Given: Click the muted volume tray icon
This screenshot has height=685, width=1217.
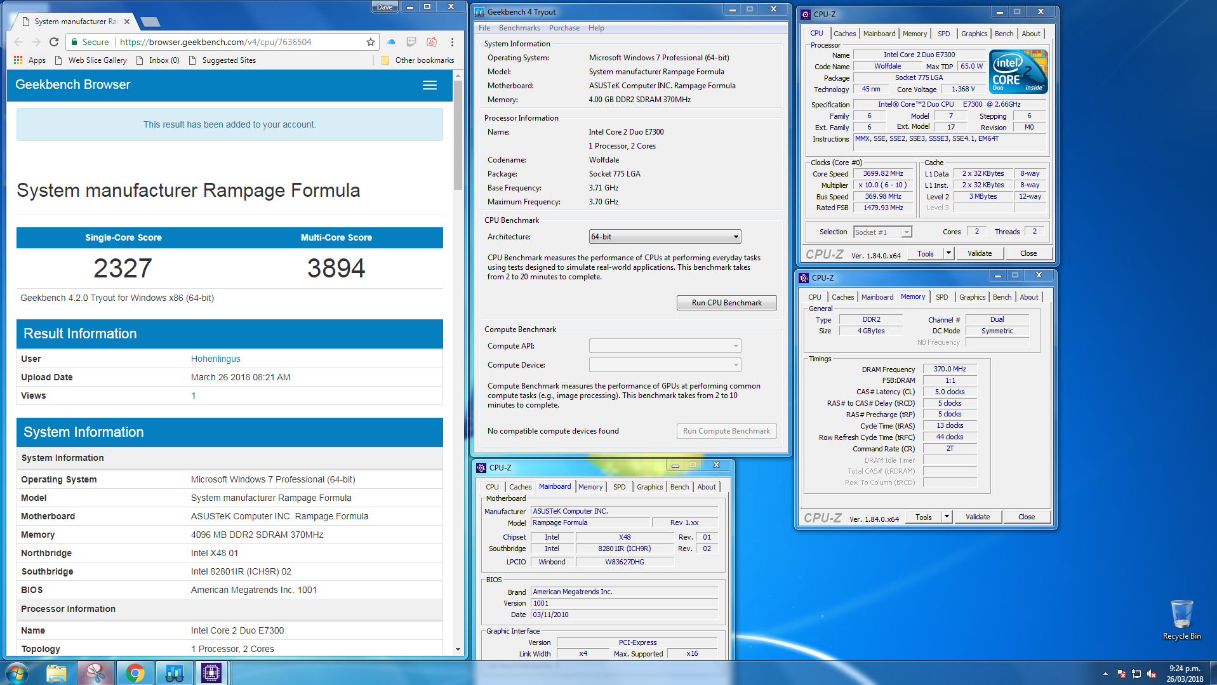Looking at the screenshot, I should tap(1152, 674).
